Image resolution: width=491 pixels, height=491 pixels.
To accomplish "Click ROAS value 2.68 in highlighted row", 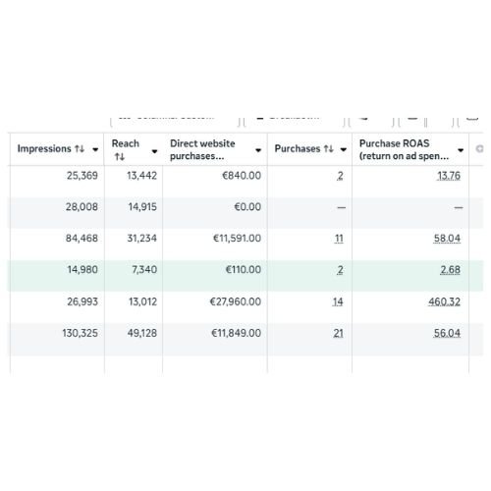I will (x=450, y=270).
